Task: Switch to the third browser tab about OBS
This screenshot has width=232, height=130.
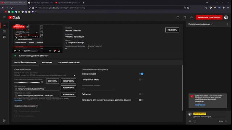Action: tap(67, 3)
